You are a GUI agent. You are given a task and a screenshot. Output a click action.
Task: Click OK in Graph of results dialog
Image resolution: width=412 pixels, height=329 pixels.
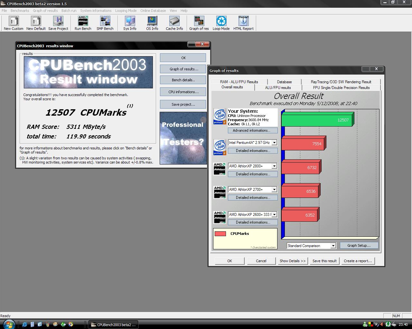click(x=229, y=261)
